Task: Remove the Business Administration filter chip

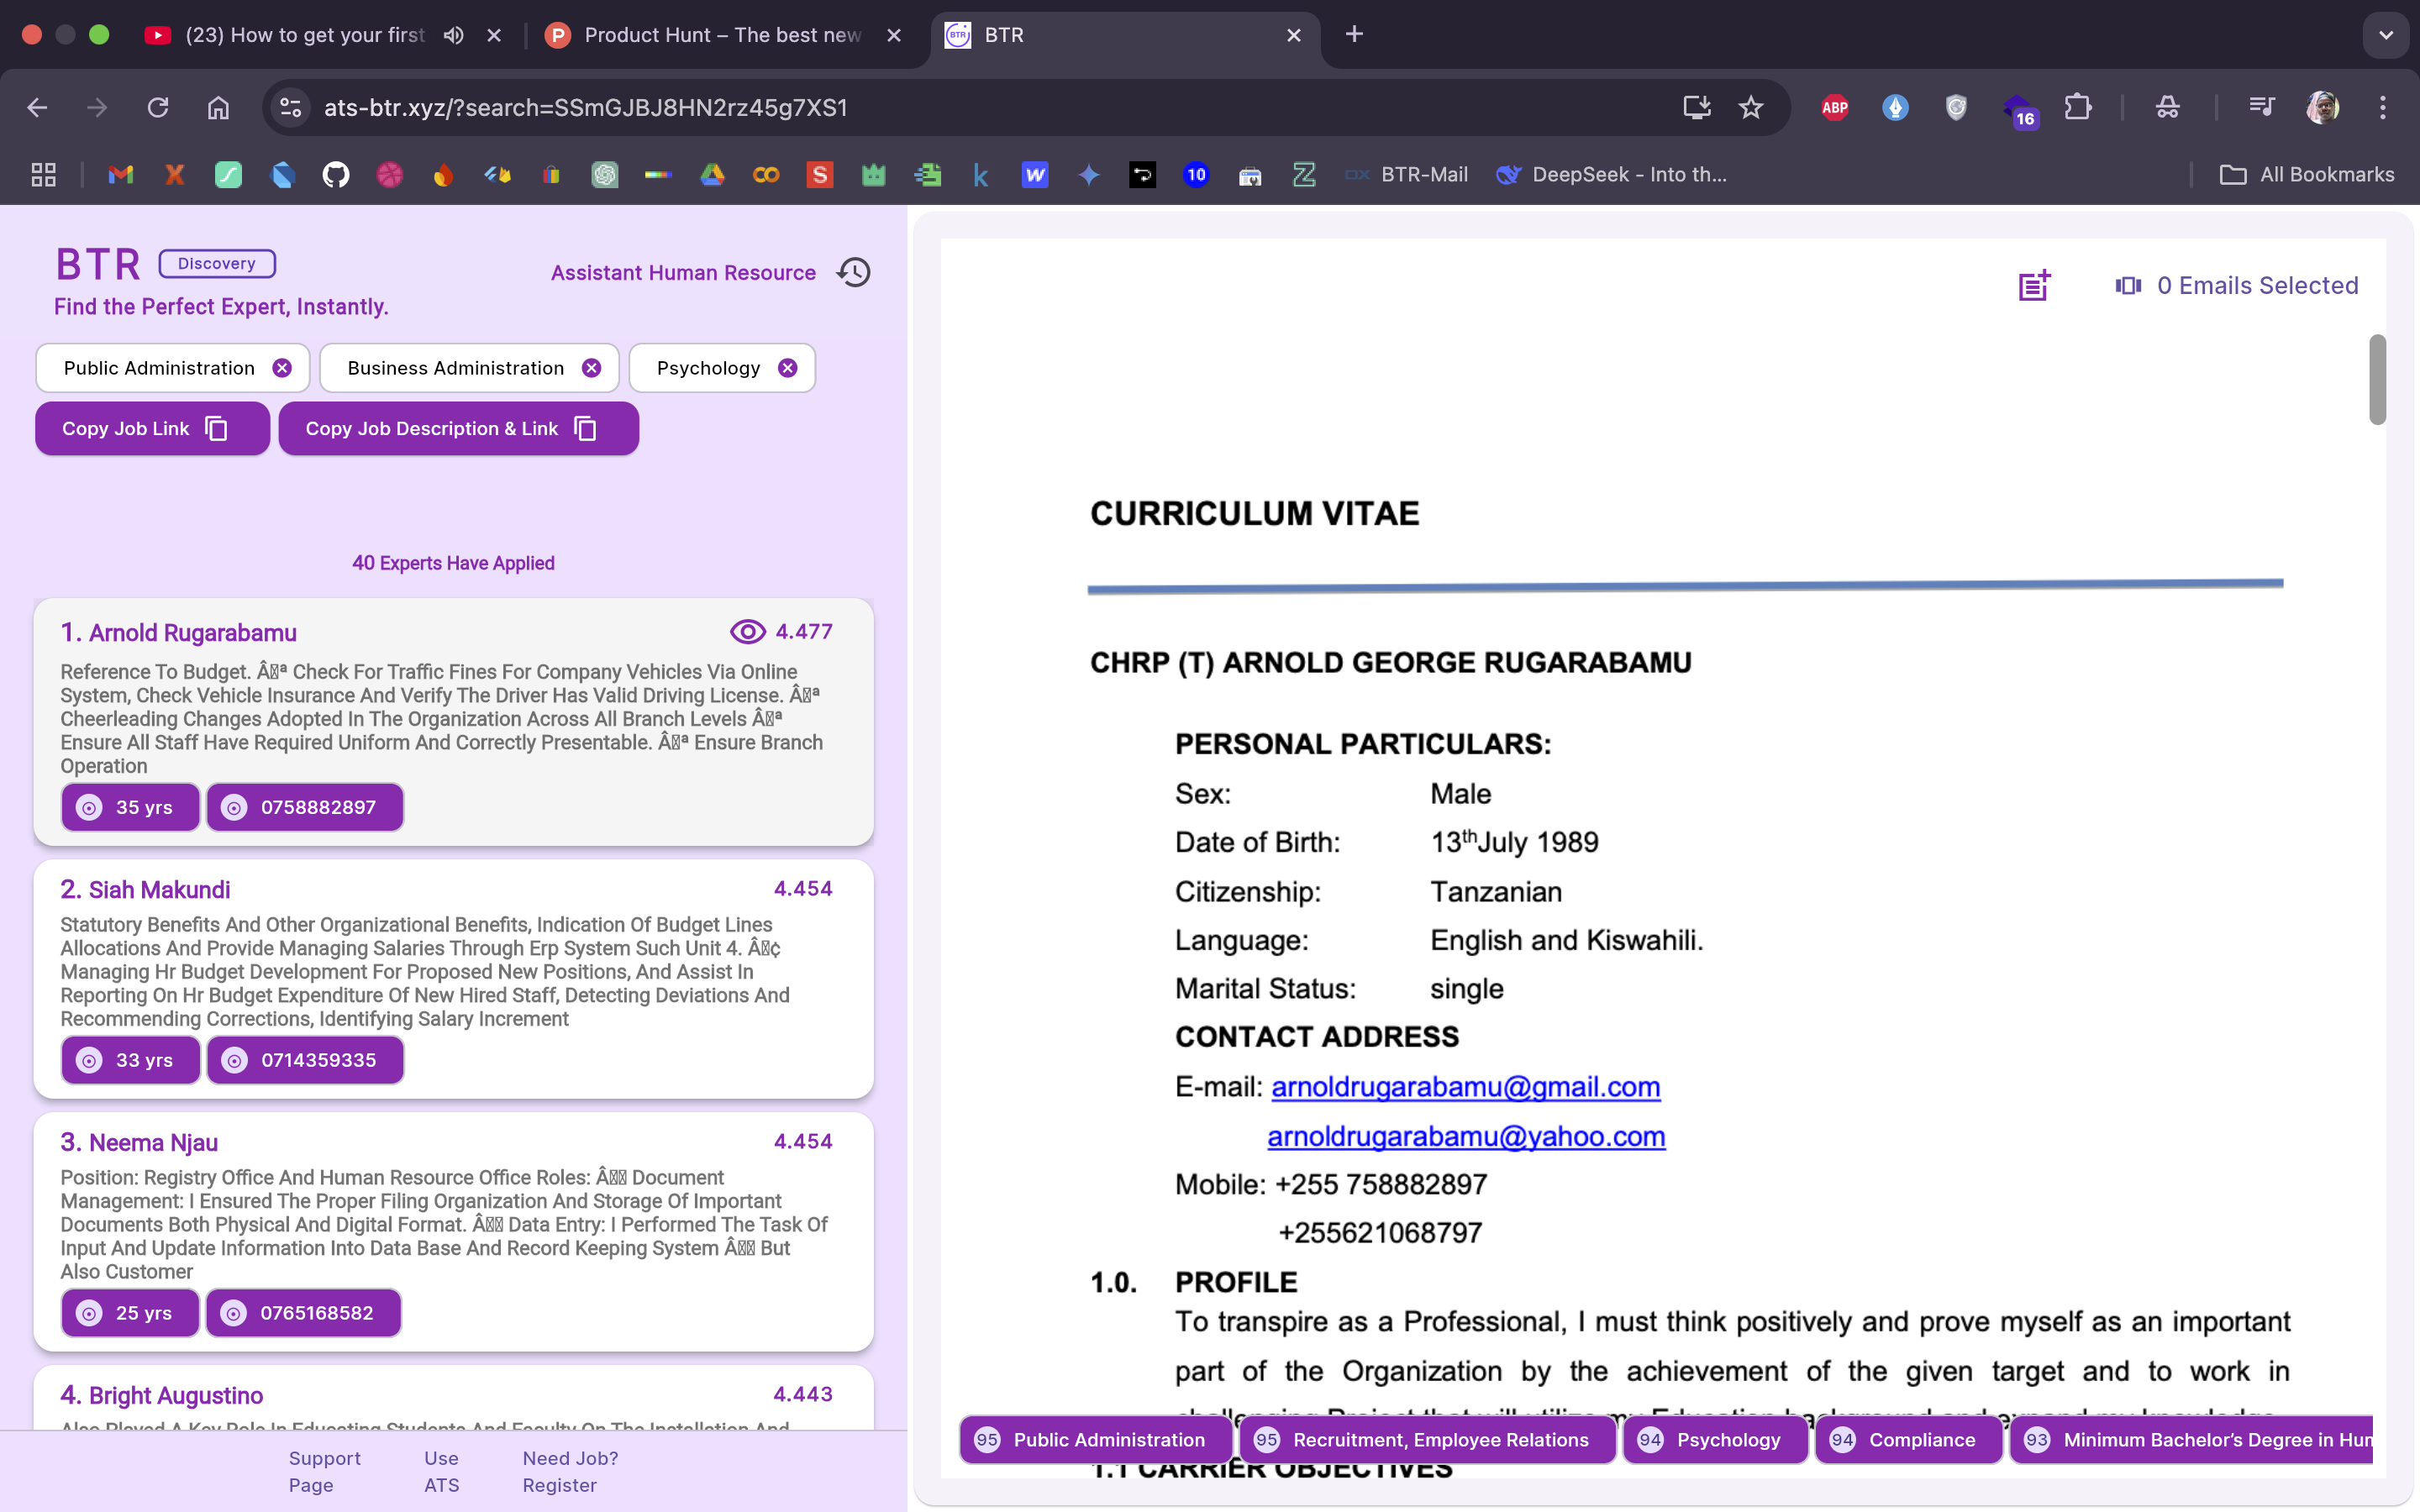Action: (x=591, y=368)
